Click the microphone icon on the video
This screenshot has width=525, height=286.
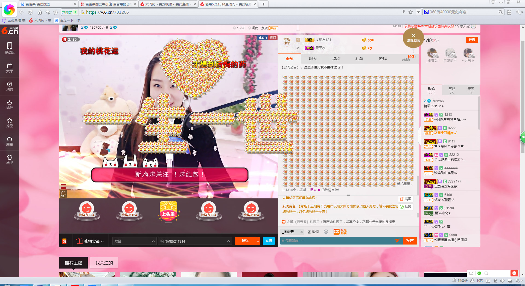(x=63, y=194)
